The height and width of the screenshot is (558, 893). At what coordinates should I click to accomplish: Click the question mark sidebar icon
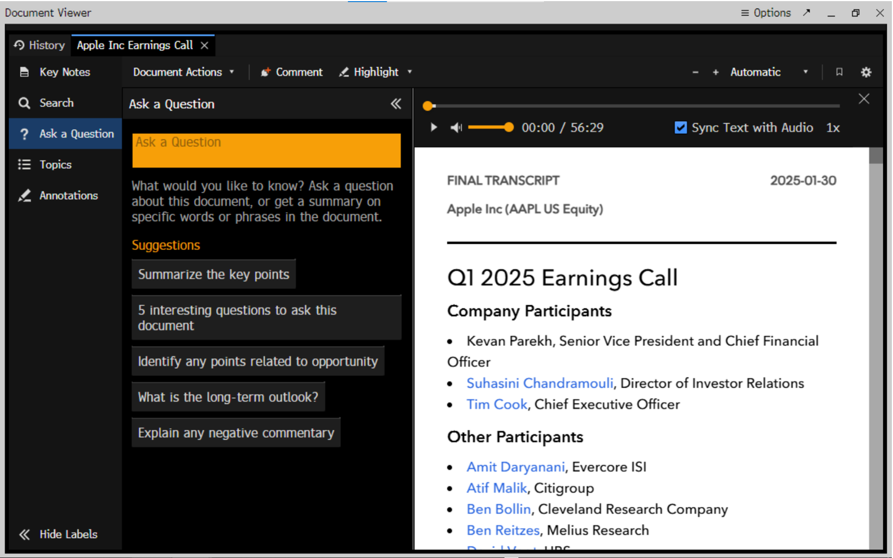(24, 134)
